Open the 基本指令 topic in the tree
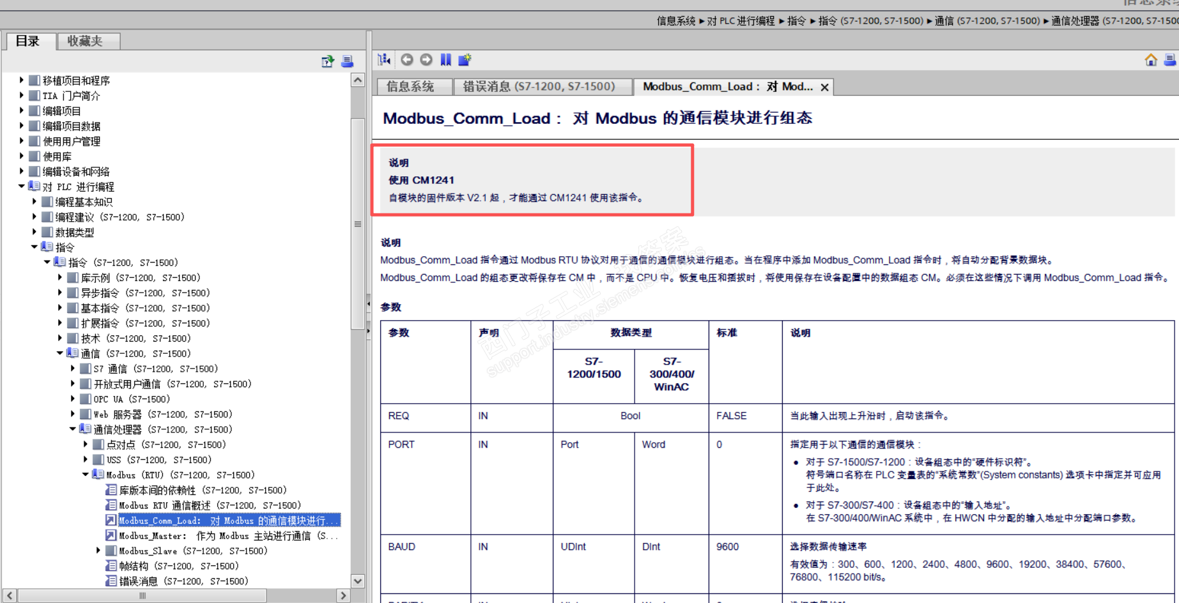 click(145, 308)
